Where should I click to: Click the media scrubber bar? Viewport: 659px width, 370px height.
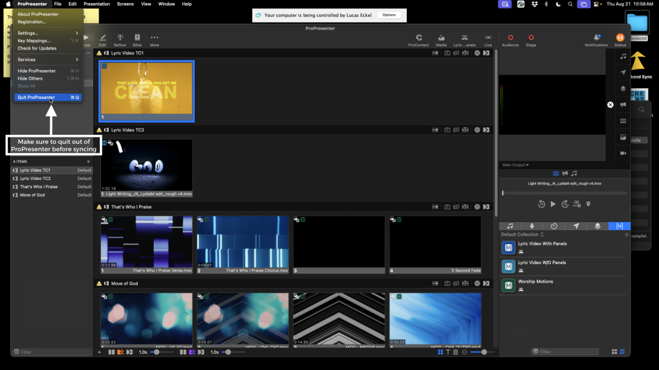[564, 193]
